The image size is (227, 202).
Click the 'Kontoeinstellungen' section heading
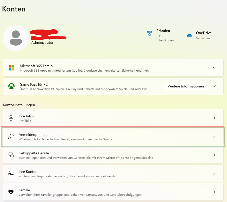(19, 105)
